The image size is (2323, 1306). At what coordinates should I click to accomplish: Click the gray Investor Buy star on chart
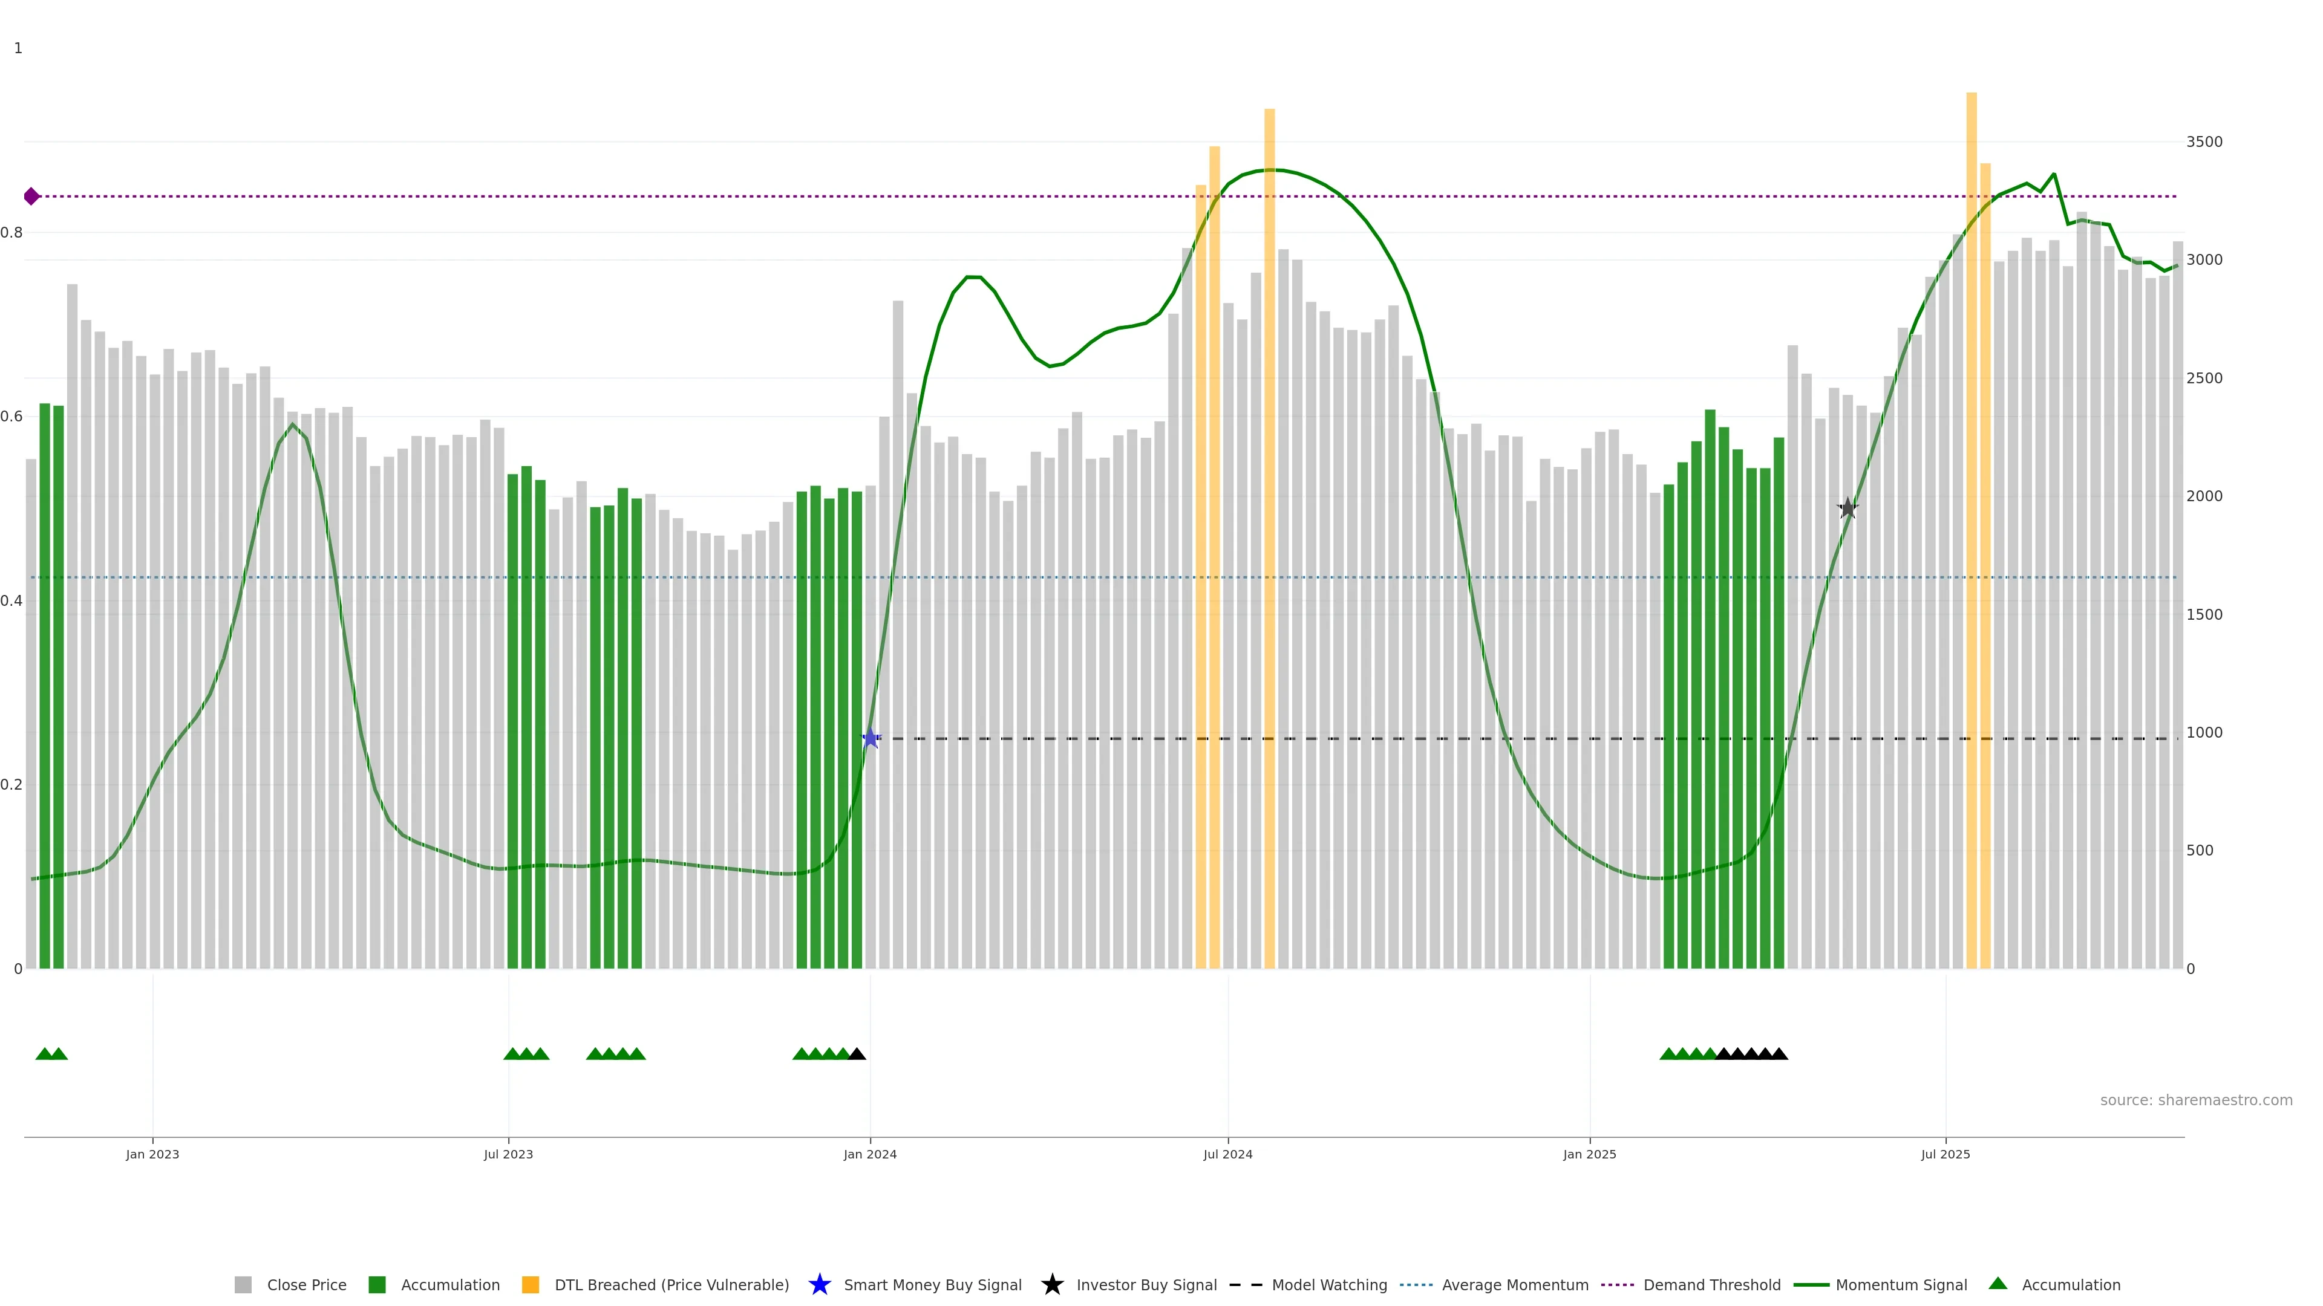1848,508
